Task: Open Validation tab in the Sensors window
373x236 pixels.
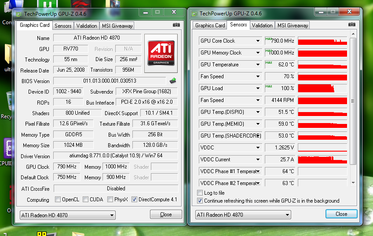Action: point(262,25)
